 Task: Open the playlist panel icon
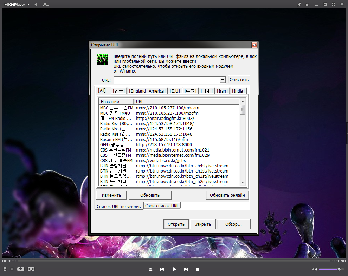click(x=5, y=269)
